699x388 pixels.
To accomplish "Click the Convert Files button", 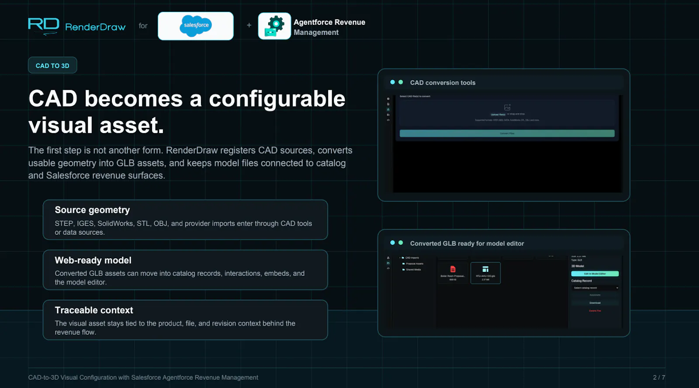I will 507,134.
